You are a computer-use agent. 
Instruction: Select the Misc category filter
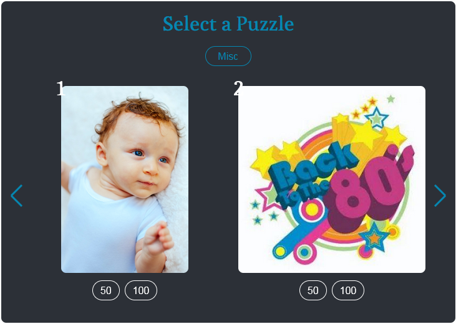tap(228, 56)
